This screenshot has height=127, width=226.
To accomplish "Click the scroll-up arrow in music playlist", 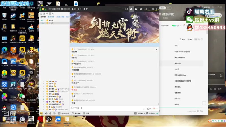I will (x=204, y=103).
